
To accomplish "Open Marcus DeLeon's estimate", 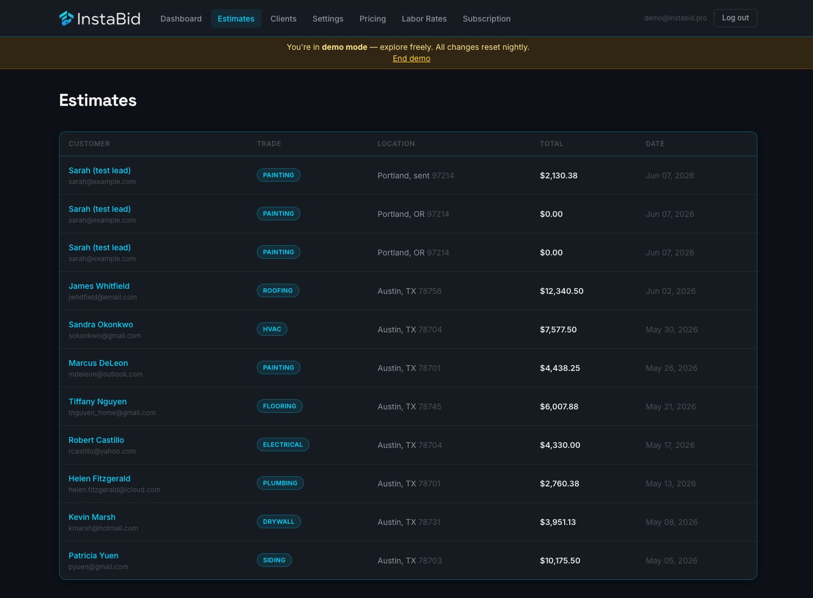I will click(98, 363).
